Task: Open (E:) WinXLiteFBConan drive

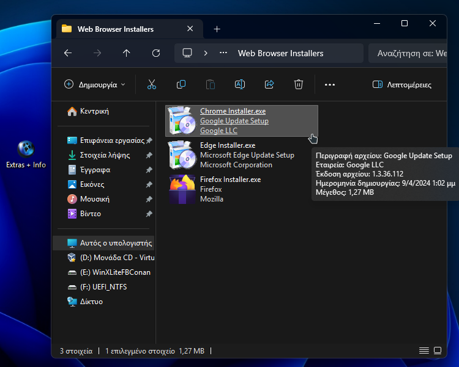Action: 109,272
